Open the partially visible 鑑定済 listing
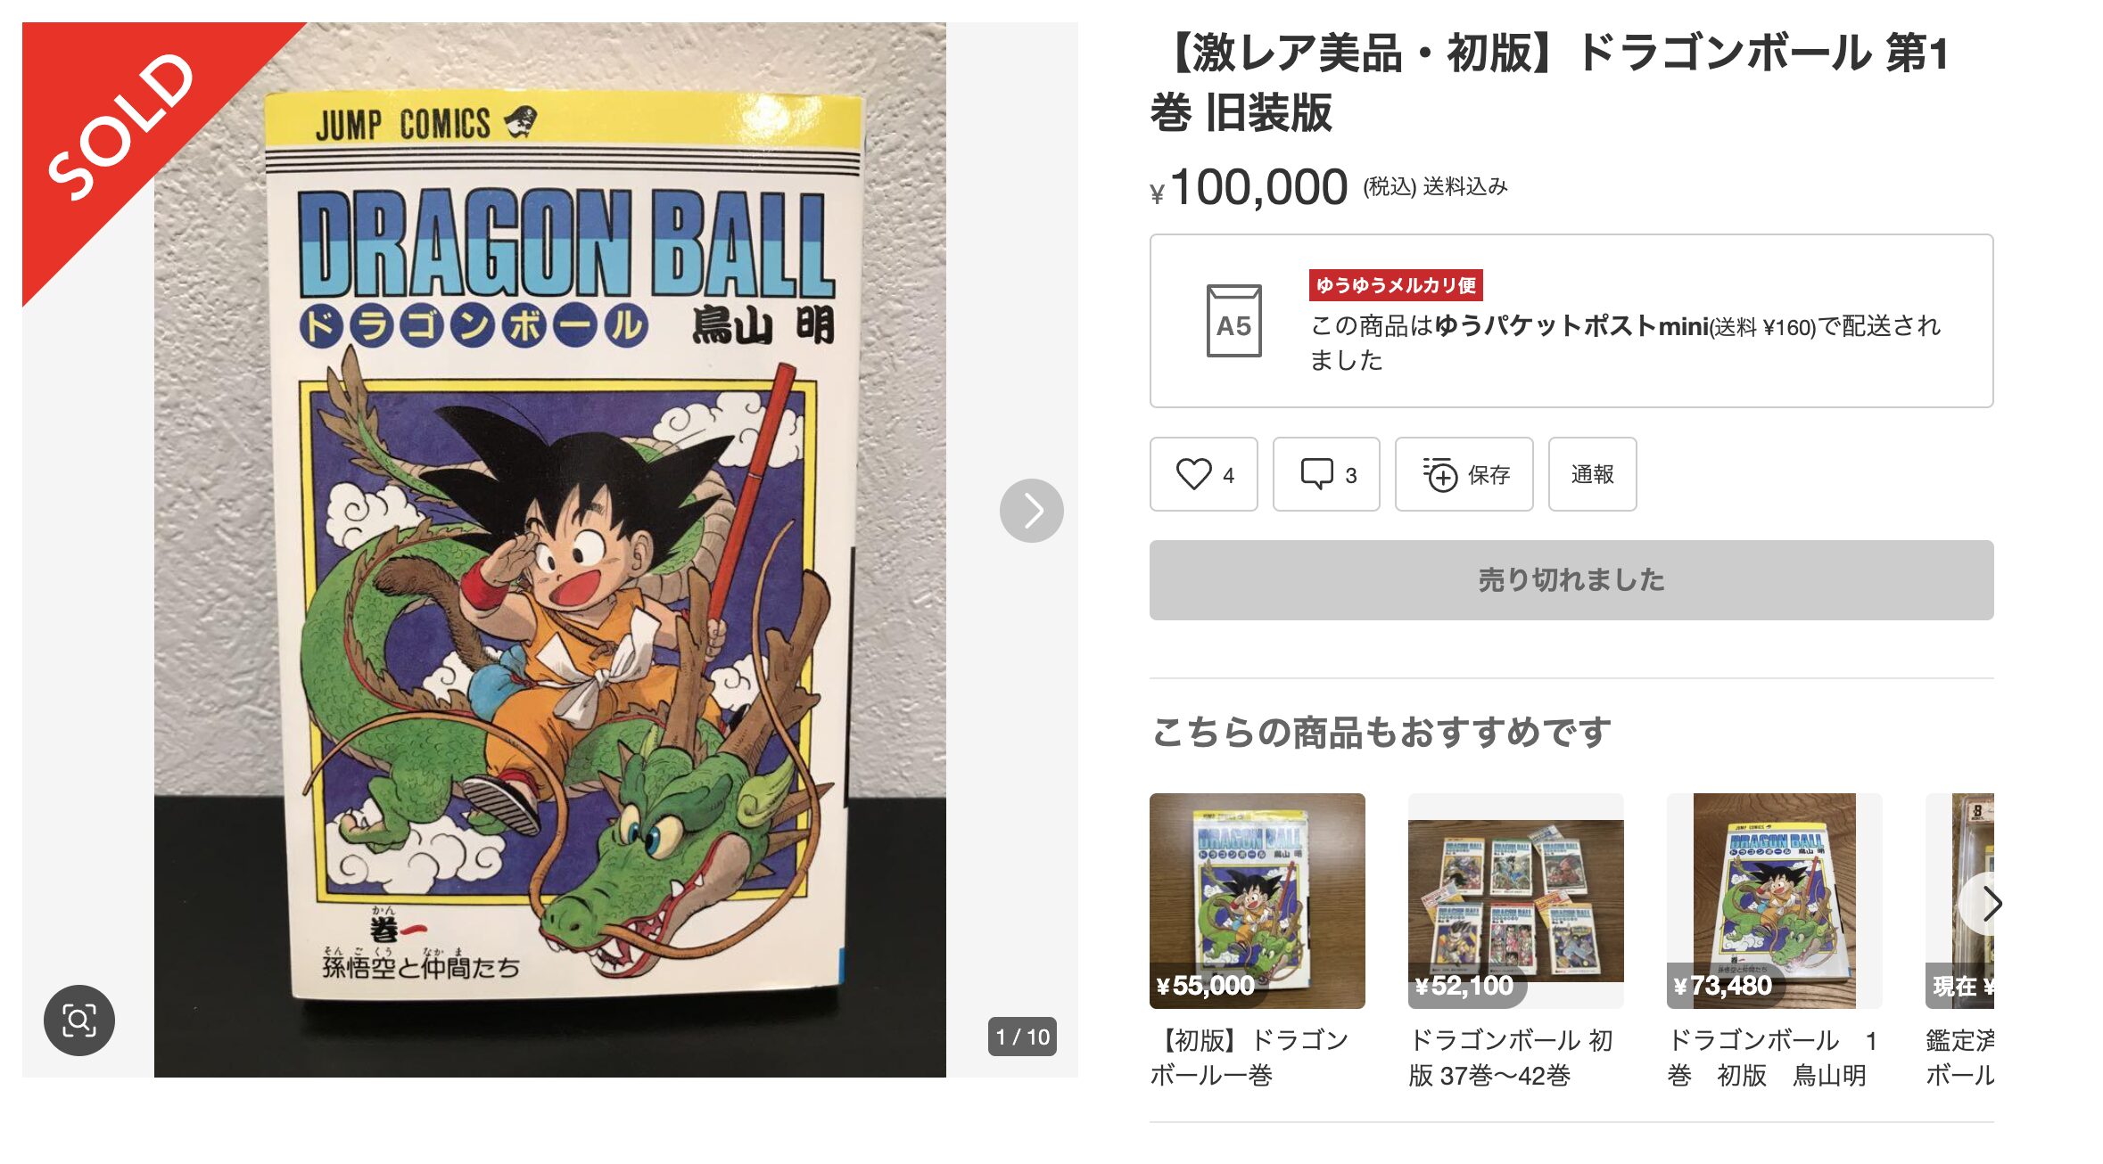 (x=1959, y=940)
